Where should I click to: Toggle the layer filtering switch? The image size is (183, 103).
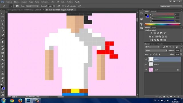coord(182,47)
